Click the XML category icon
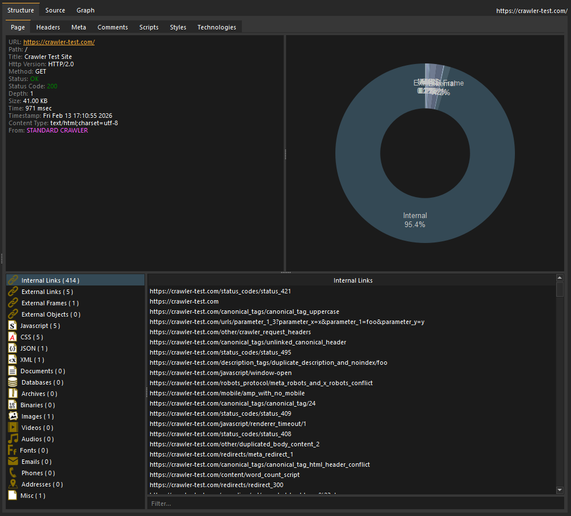Image resolution: width=571 pixels, height=516 pixels. [x=12, y=360]
